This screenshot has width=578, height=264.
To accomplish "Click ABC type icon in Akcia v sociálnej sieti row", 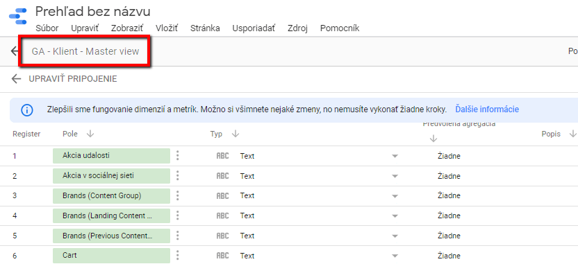I will point(222,176).
